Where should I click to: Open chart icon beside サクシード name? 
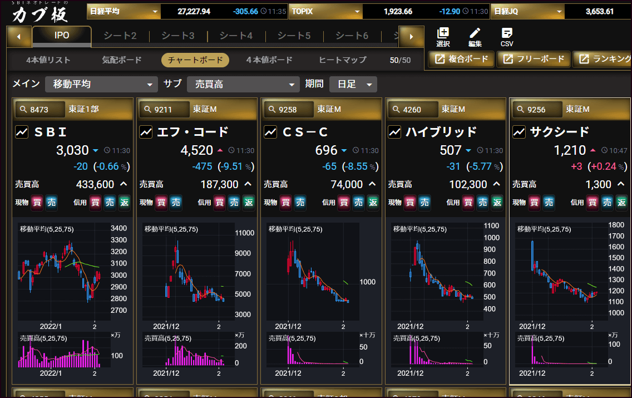pos(519,132)
